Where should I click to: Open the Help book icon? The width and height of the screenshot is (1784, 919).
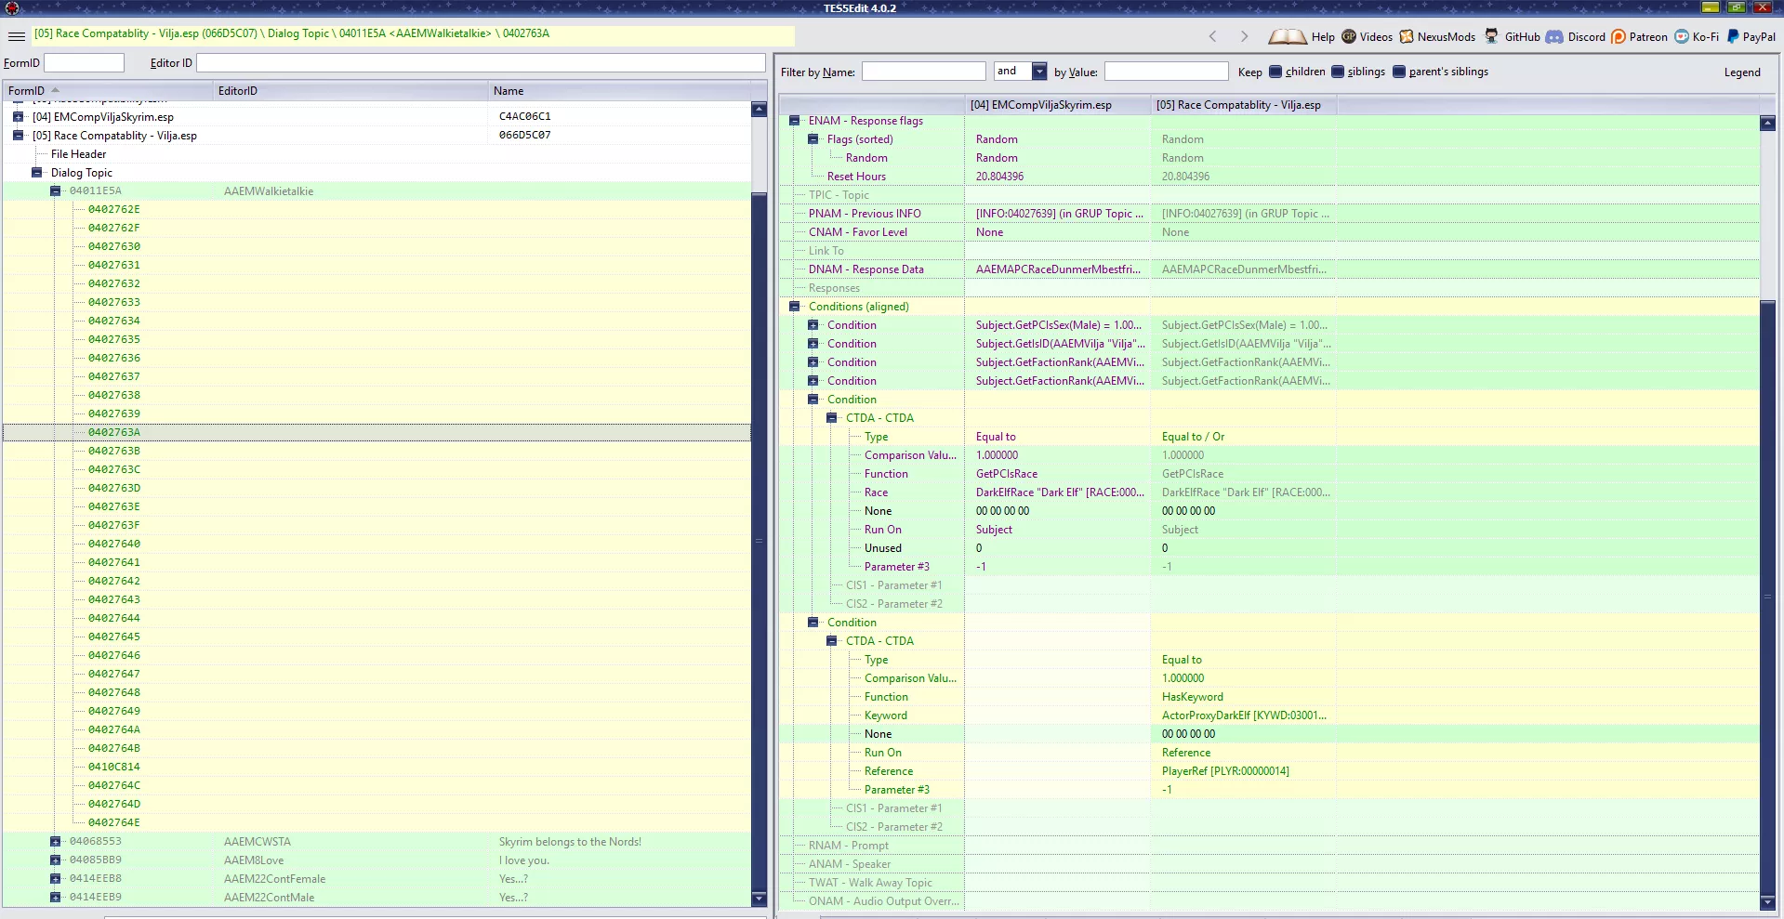(1288, 36)
